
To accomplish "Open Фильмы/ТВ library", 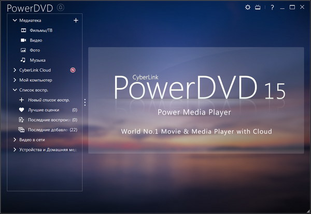I will tap(41, 31).
